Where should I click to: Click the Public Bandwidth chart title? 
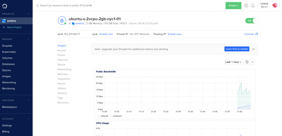point(106,71)
